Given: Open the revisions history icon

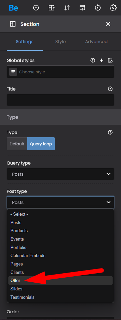Looking at the screenshot, I should (x=98, y=8).
